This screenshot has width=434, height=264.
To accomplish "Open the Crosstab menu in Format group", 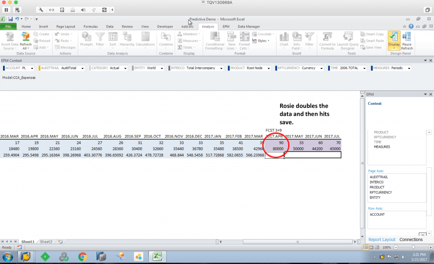I will [x=263, y=34].
